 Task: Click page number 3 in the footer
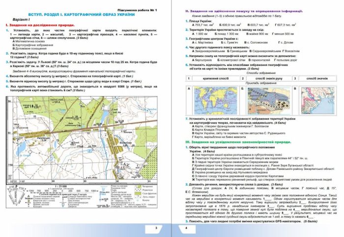(x=156, y=228)
